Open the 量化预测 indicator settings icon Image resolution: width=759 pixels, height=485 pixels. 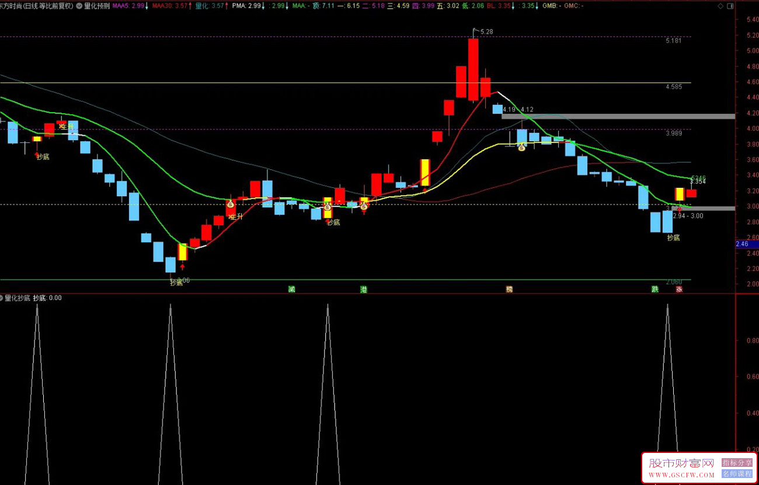79,6
